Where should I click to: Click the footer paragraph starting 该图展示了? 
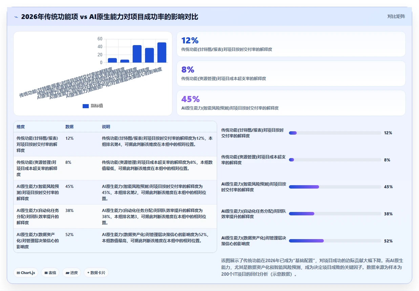[312, 267]
